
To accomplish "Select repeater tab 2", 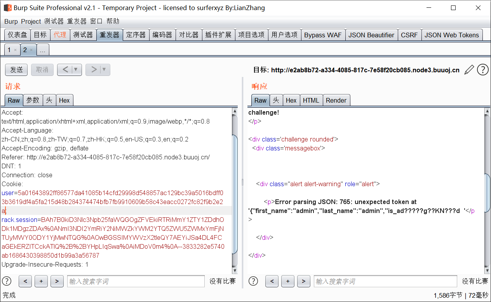I will click(x=25, y=50).
